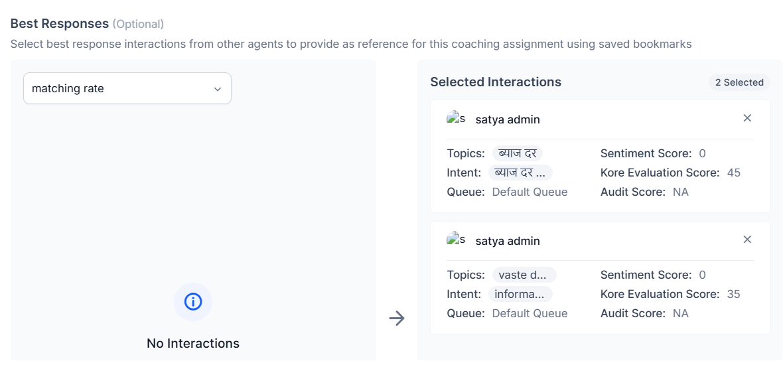Click second satya admin name
The width and height of the screenshot is (783, 365).
508,241
